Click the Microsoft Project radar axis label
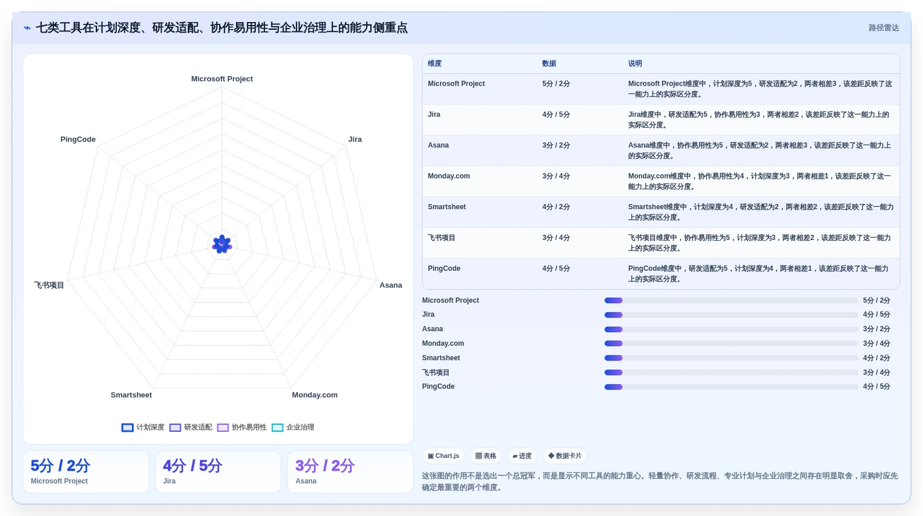Screen dimensions: 923x516 pos(222,79)
